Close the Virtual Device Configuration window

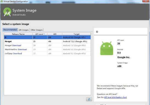coord(146,1)
